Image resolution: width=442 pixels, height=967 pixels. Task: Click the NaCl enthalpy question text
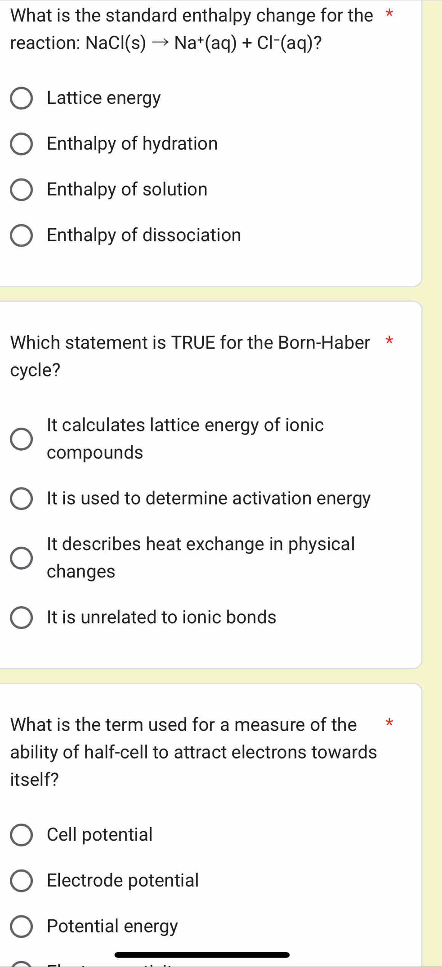180,29
